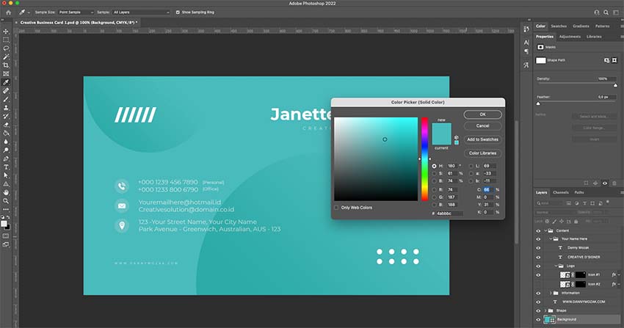Switch to the Swatches tab
Image resolution: width=624 pixels, height=328 pixels.
pos(559,26)
